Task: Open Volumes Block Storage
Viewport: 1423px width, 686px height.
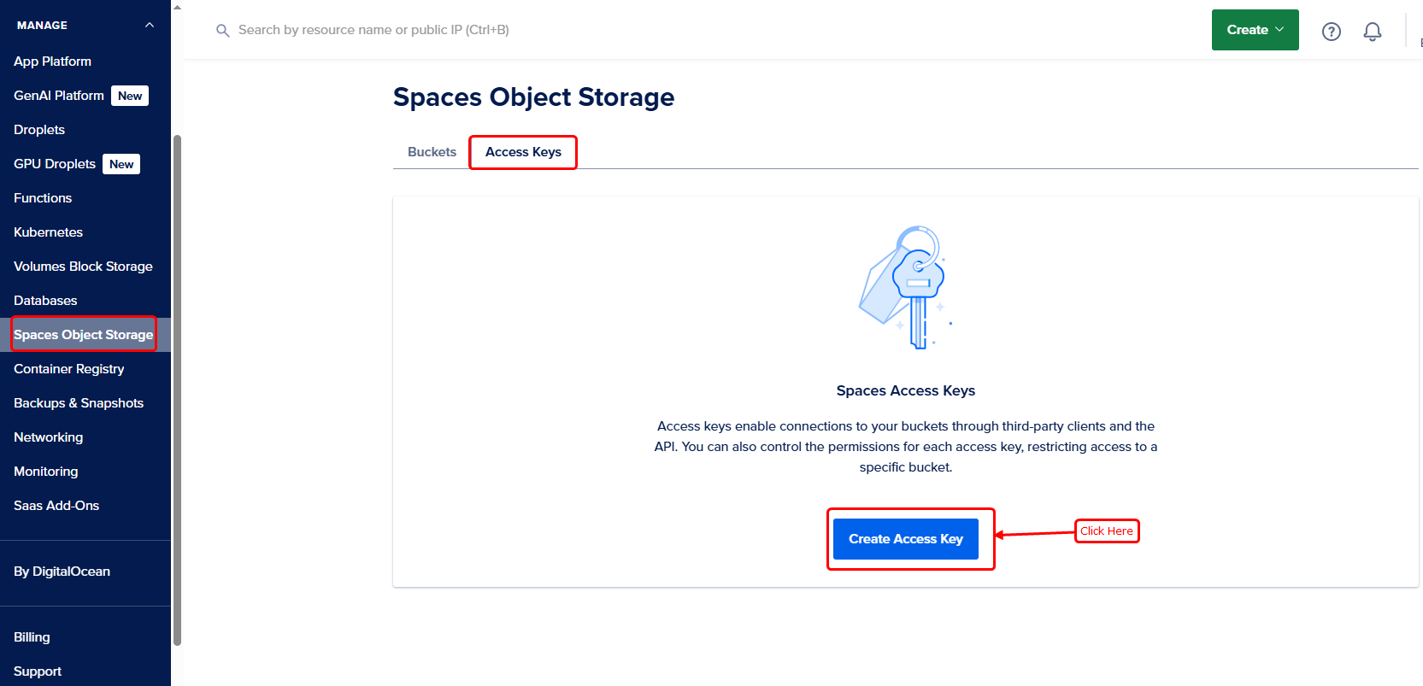Action: tap(83, 267)
